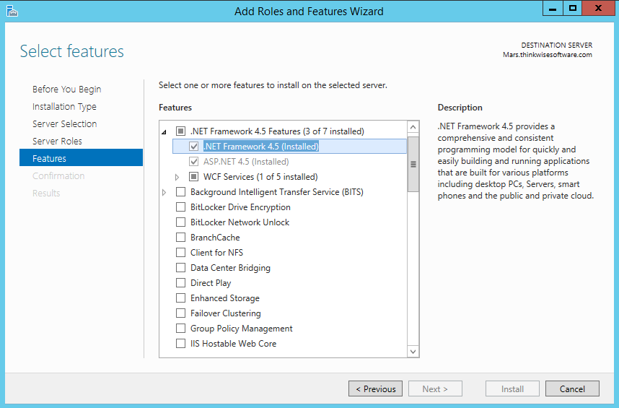Enable the BitLocker Drive Encryption checkbox

coord(181,207)
